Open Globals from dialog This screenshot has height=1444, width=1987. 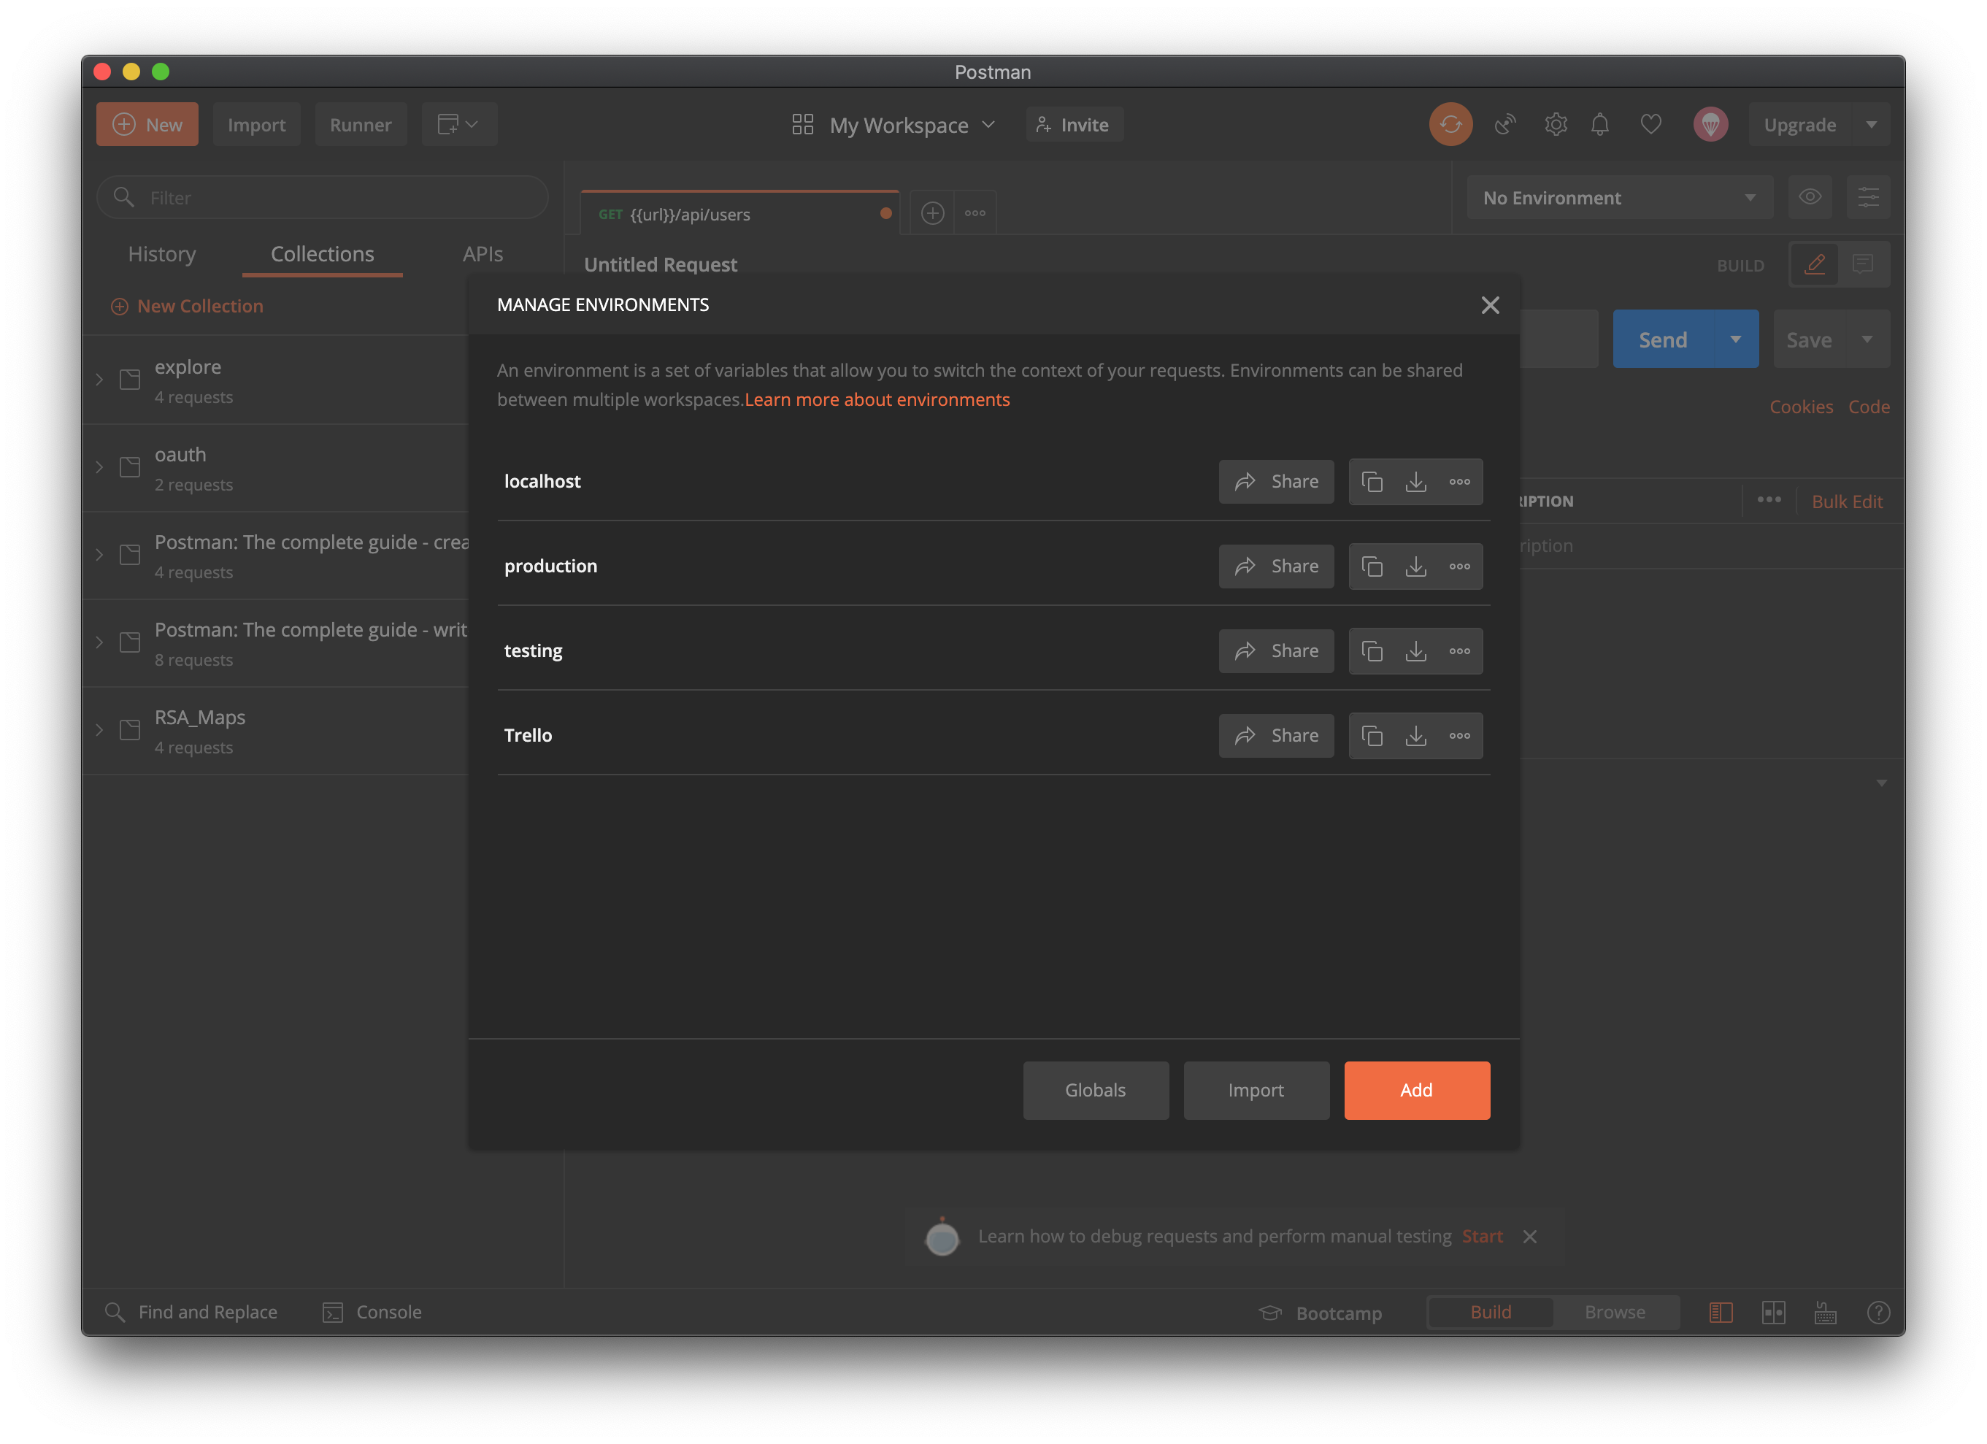pyautogui.click(x=1095, y=1090)
